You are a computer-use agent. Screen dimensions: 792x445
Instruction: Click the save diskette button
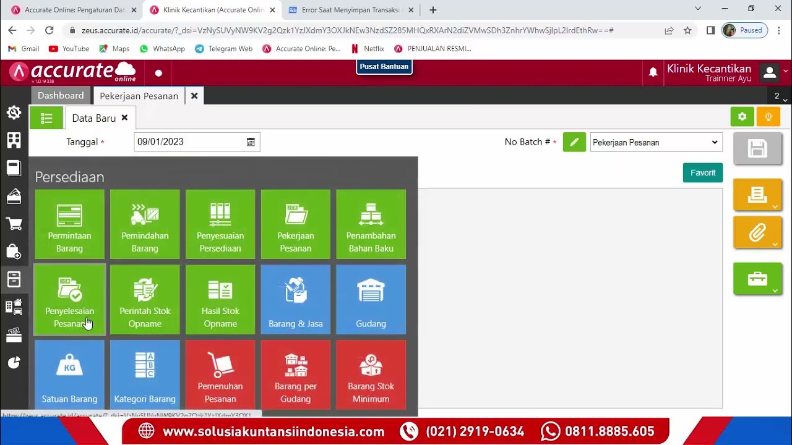click(757, 149)
